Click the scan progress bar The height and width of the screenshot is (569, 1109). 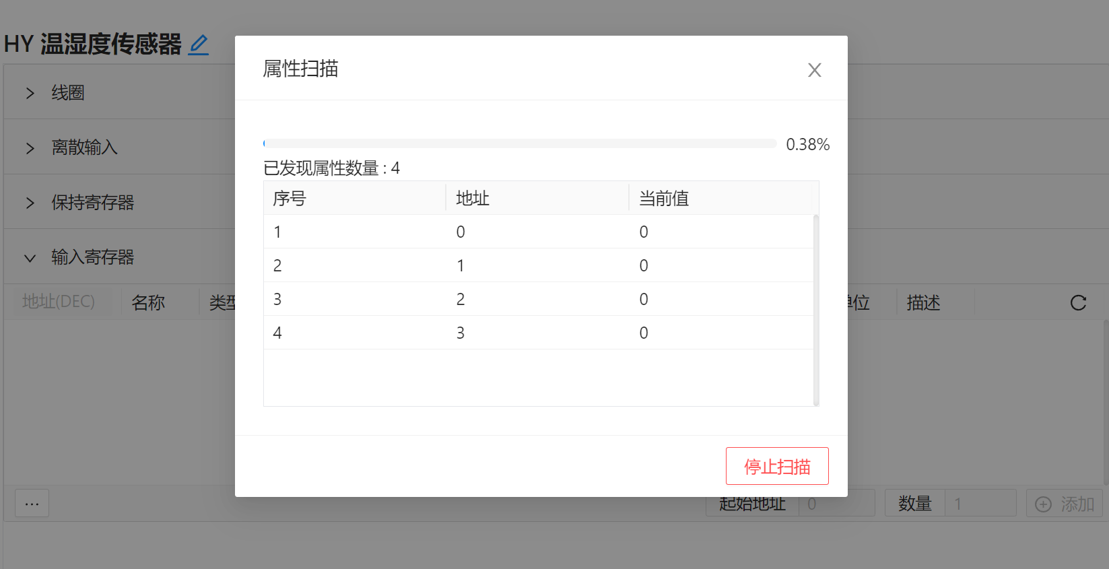click(x=519, y=143)
